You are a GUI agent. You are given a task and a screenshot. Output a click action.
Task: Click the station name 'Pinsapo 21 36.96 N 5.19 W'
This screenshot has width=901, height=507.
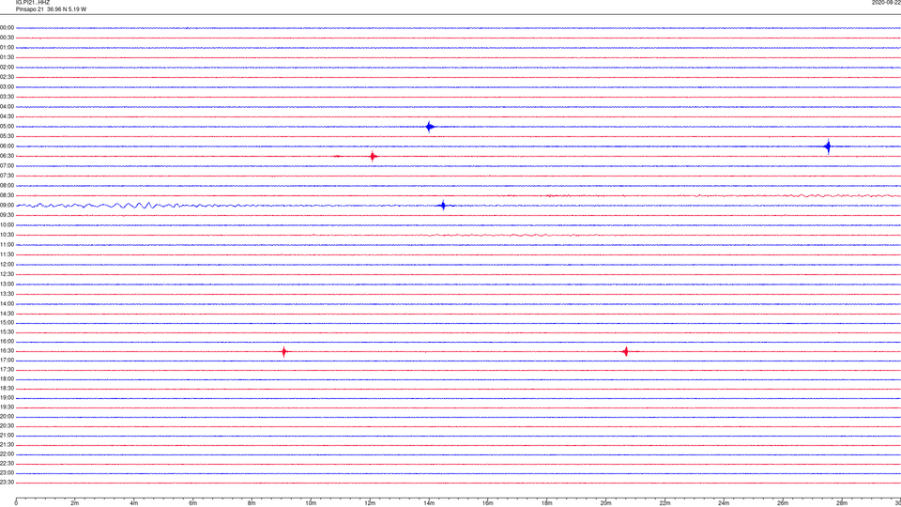click(x=51, y=9)
